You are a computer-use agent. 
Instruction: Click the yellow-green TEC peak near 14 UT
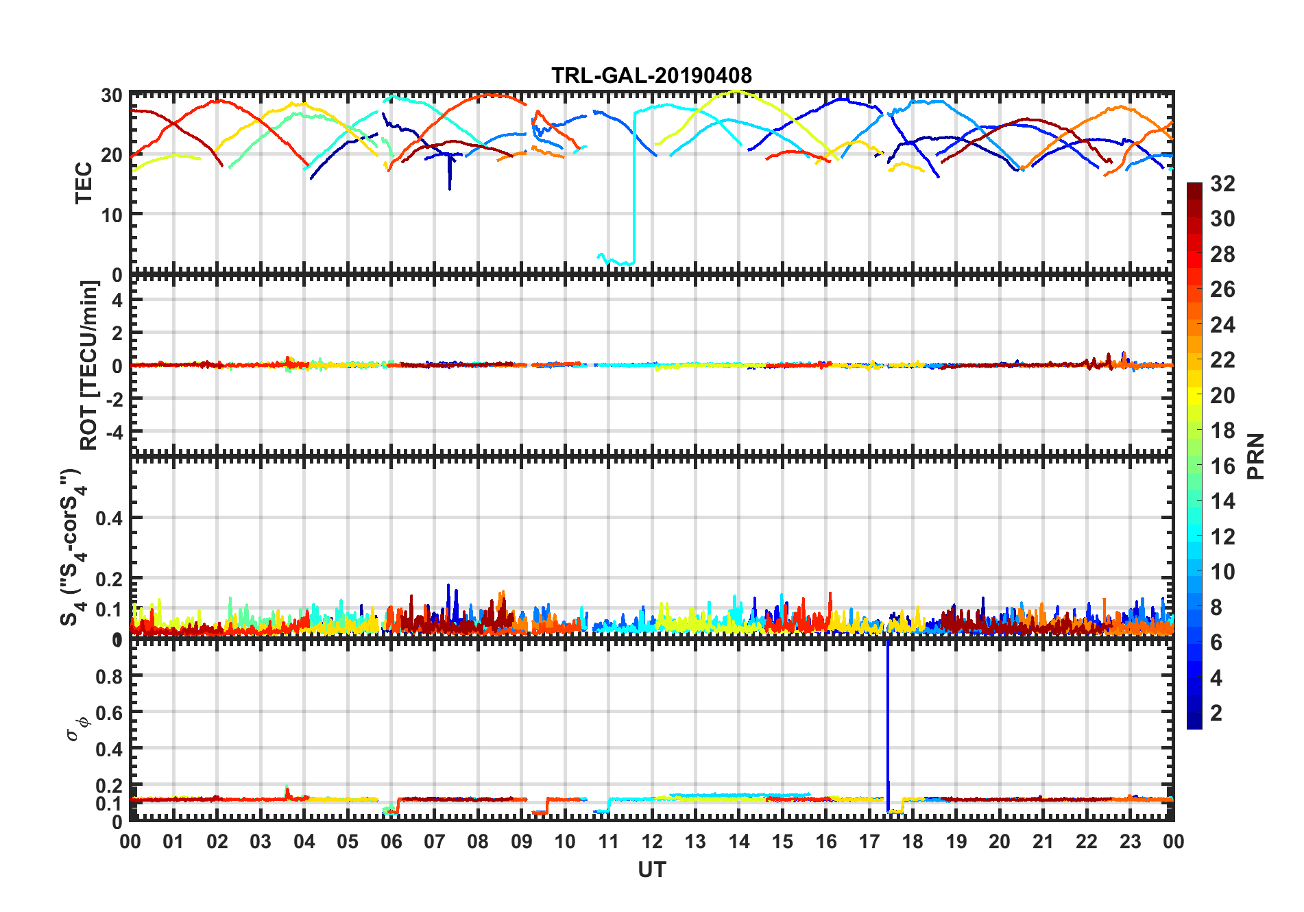[736, 93]
